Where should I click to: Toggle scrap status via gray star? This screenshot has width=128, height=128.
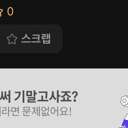coord(12,39)
